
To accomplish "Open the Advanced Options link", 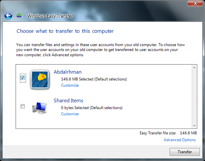I will tap(180, 140).
